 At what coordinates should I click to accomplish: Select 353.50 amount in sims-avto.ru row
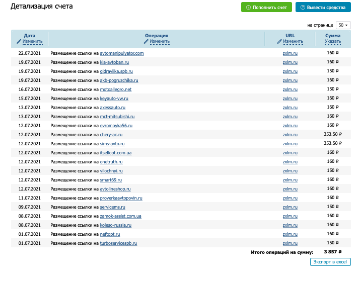click(x=333, y=143)
